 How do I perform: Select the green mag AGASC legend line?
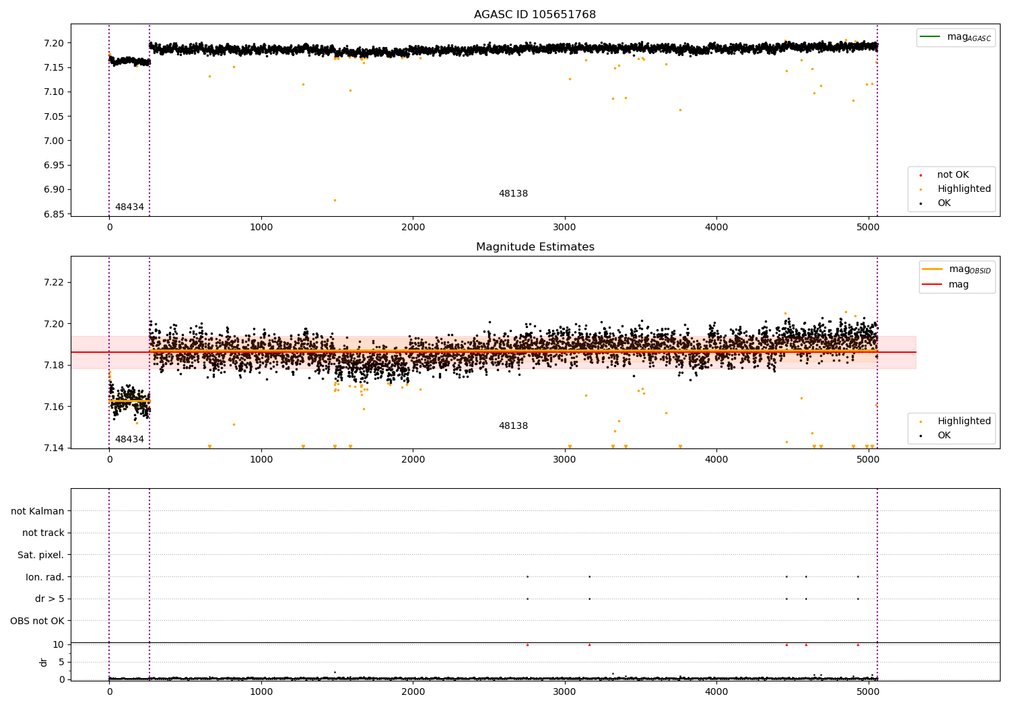931,37
